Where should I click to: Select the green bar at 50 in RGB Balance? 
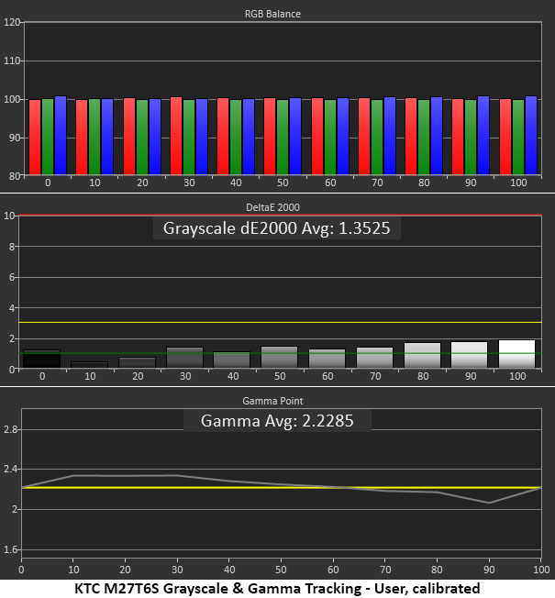tap(283, 138)
